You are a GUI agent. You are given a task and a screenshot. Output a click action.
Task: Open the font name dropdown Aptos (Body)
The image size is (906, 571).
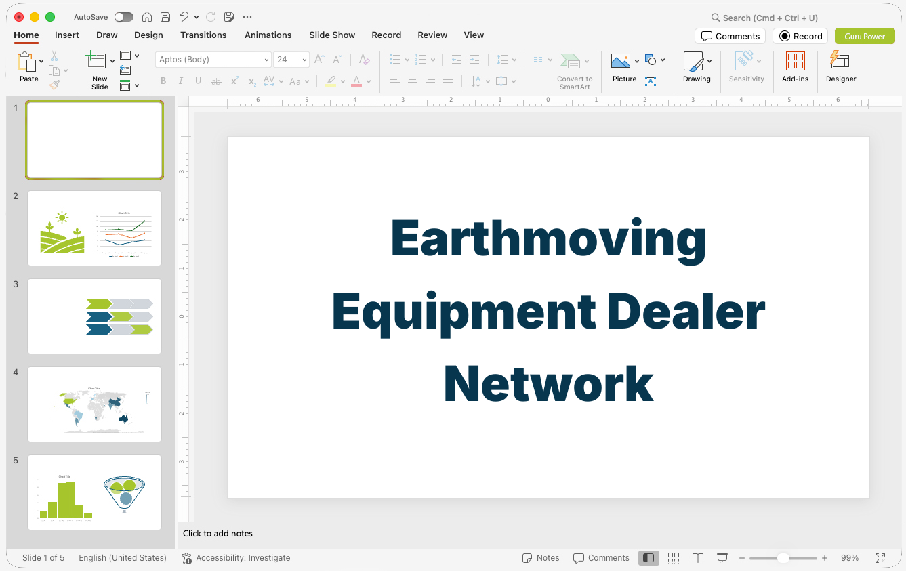213,60
